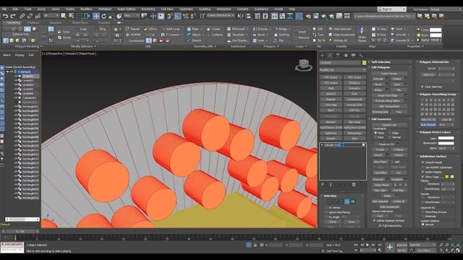The image size is (463, 260).
Task: Select Element sub-object level in Selection rollout
Action: pos(352,201)
